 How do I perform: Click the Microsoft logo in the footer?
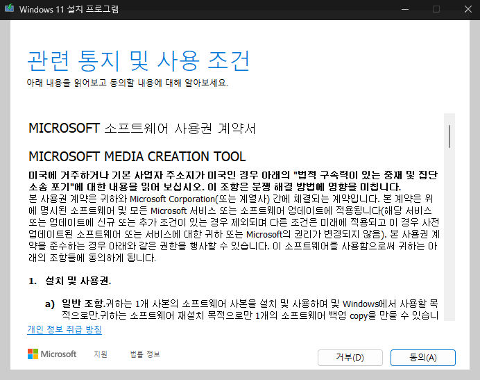coord(52,354)
